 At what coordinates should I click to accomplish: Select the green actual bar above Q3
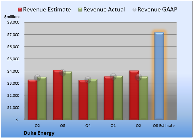(67, 95)
